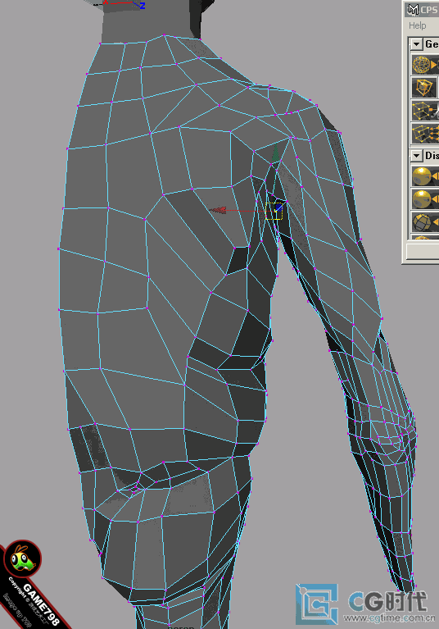439x629 pixels.
Task: Click the cube with multiple orange arrows icon
Action: (425, 134)
